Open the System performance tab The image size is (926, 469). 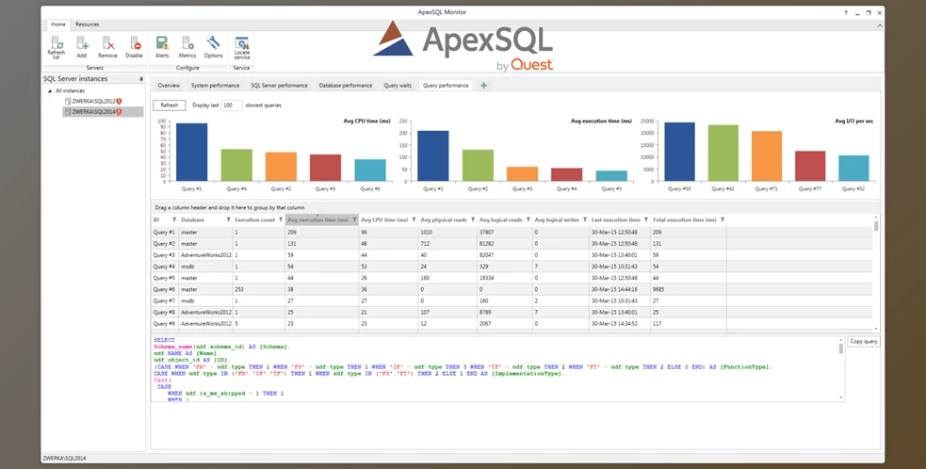[215, 86]
